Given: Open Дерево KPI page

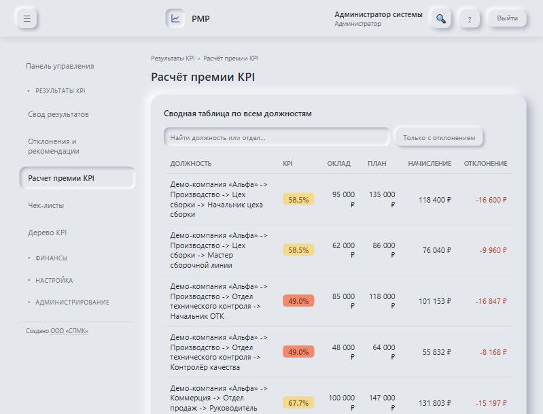Looking at the screenshot, I should (x=47, y=232).
